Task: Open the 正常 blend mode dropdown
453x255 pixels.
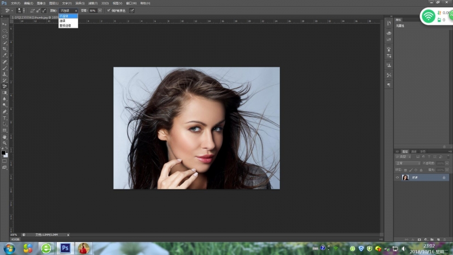Action: (408, 163)
